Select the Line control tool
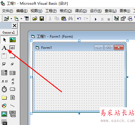The image size is (135, 125). point(12,106)
